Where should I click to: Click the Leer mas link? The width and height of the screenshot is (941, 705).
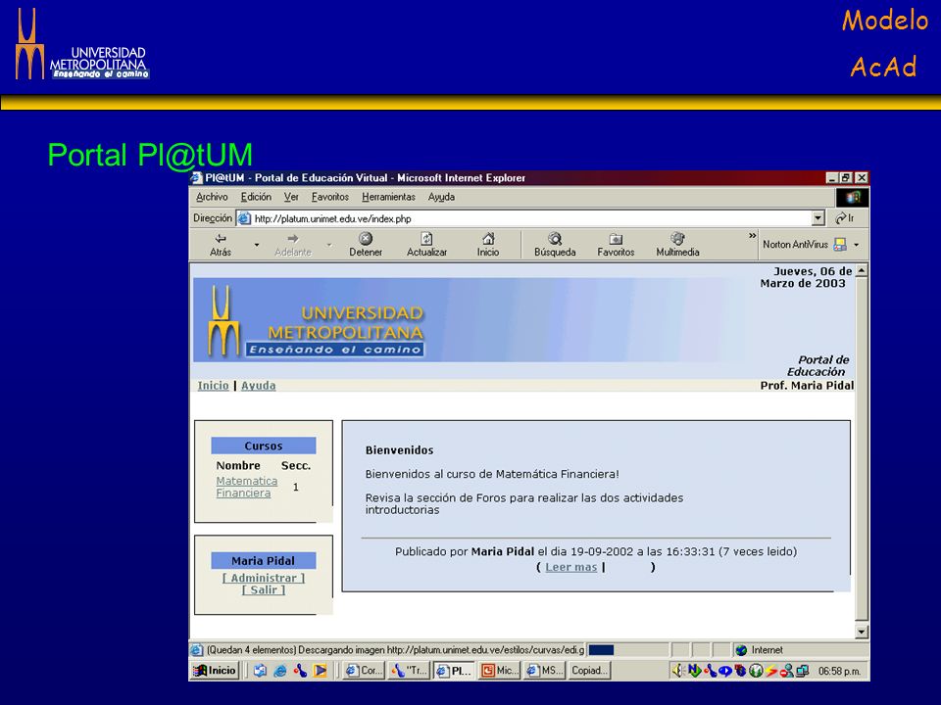[x=570, y=567]
